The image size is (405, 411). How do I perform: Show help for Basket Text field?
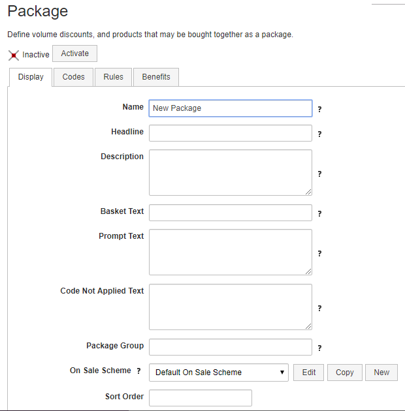319,214
